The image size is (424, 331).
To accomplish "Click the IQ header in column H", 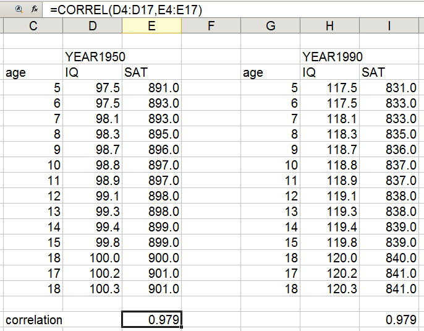I will [329, 72].
